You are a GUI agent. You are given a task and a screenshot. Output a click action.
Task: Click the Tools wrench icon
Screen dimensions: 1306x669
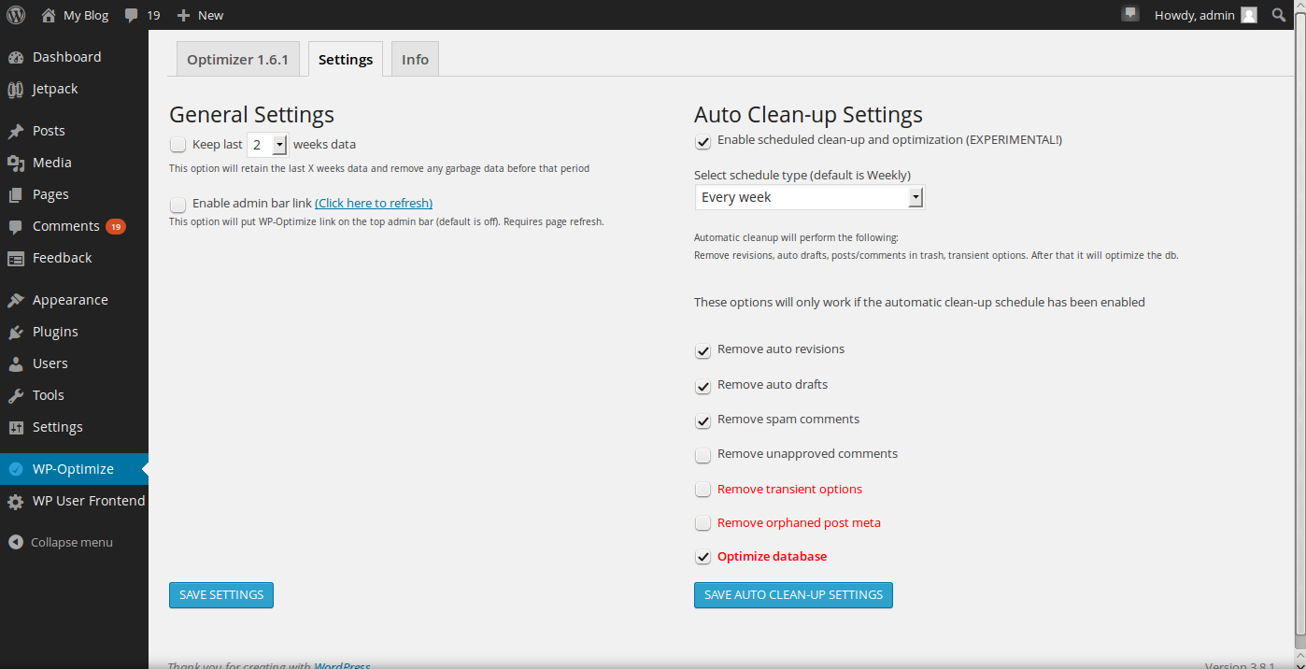point(16,396)
